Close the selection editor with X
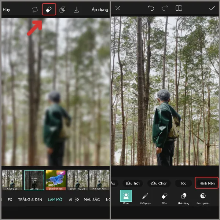The height and width of the screenshot is (220, 220). click(118, 8)
